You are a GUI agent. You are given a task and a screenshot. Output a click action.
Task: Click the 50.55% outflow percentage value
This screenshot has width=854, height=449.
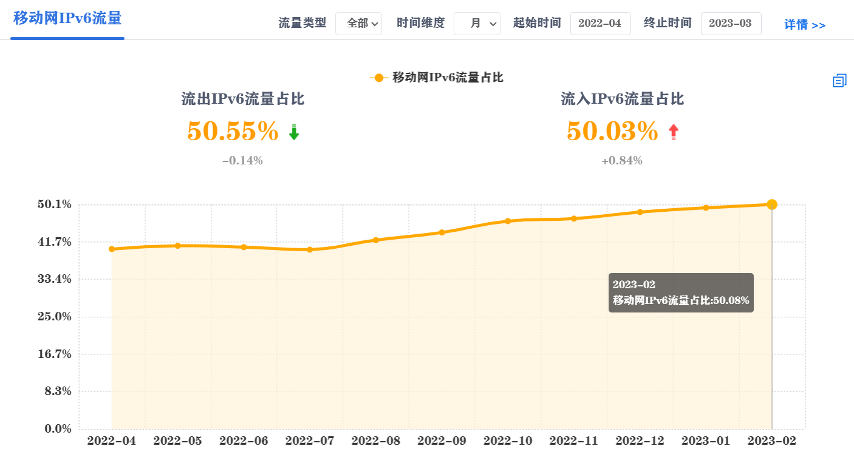click(x=233, y=132)
